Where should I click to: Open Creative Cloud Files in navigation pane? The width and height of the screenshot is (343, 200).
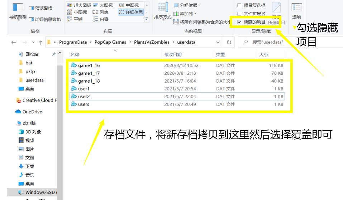point(37,100)
